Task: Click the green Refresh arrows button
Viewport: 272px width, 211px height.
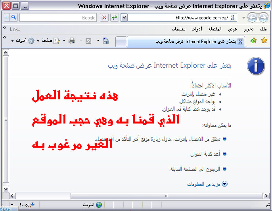Action: pyautogui.click(x=115, y=17)
